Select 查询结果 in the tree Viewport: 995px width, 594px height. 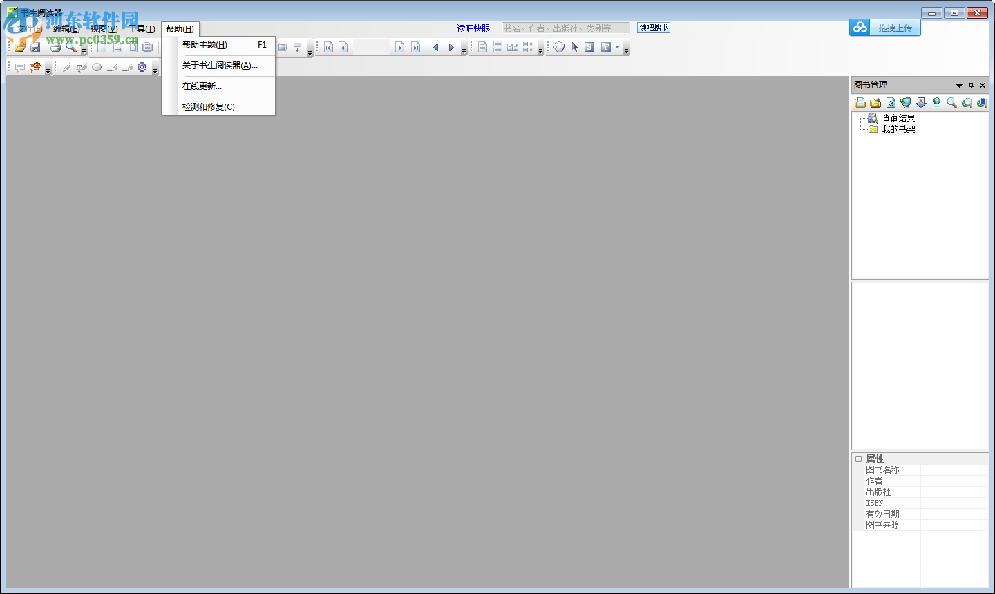point(898,118)
